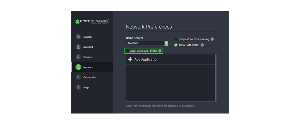This screenshot has height=122, width=300.
Task: Click info icon beside Request Port Forwarding
Action: (x=212, y=39)
